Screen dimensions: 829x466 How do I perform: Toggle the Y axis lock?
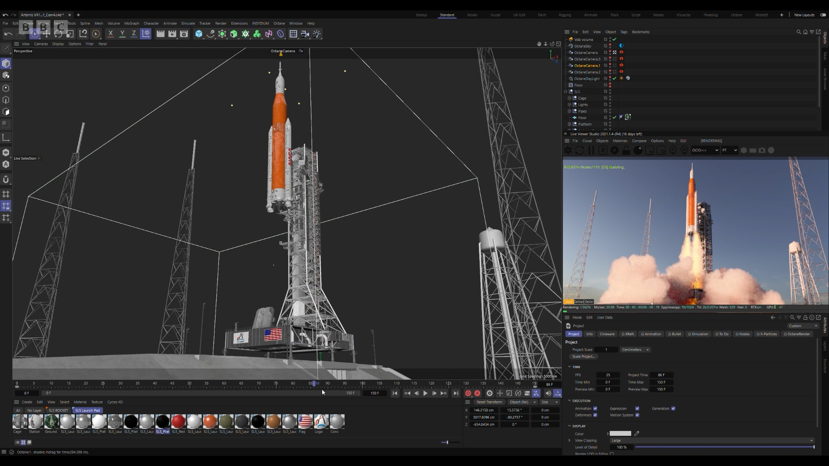pos(122,34)
